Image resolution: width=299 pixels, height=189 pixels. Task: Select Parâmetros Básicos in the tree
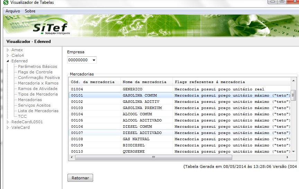pyautogui.click(x=38, y=66)
